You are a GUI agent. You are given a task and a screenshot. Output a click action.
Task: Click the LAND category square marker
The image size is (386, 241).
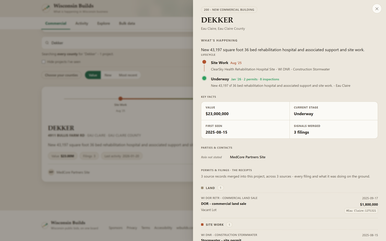(202, 188)
